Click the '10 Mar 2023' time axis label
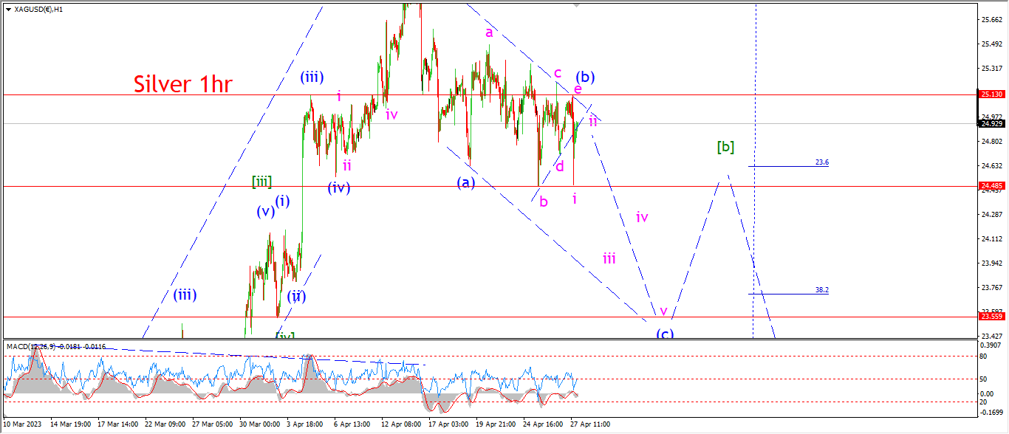The width and height of the screenshot is (1009, 434). point(23,425)
